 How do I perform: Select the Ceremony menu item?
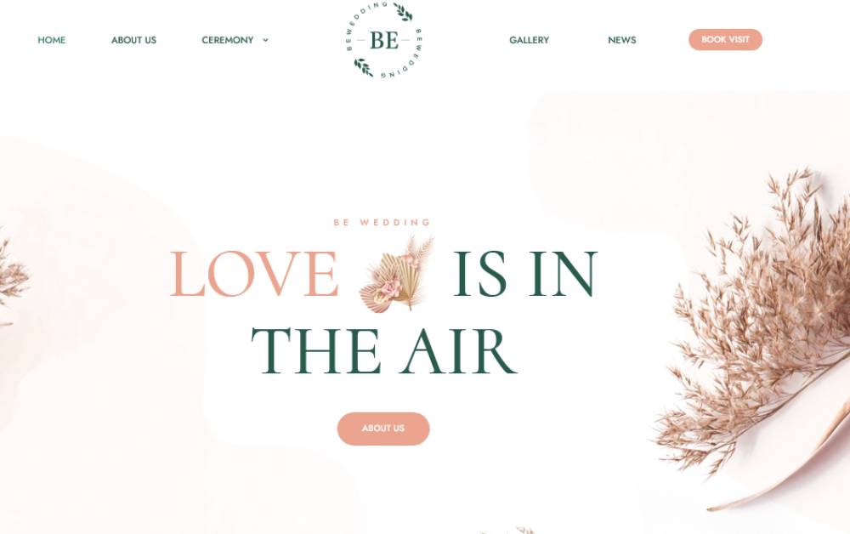point(227,40)
